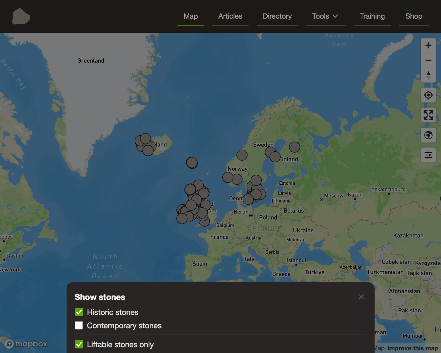Open the Mapbox attribution logo
The image size is (441, 353).
click(26, 344)
